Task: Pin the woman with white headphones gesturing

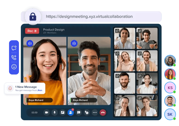Action: 139,76
